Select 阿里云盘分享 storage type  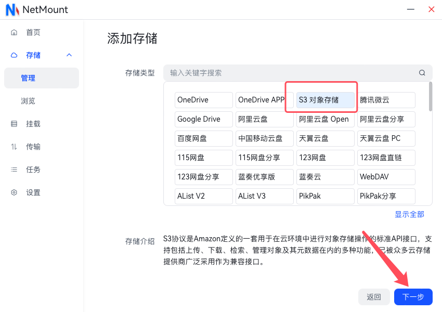click(386, 119)
